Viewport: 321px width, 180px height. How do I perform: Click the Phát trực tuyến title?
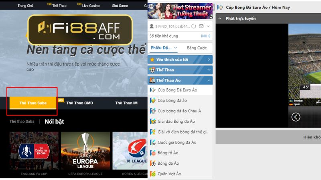[x=241, y=18]
